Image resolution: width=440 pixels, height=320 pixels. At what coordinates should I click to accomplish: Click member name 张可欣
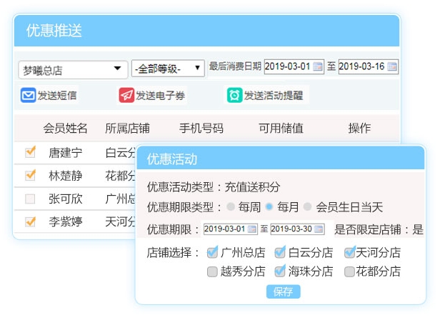(x=66, y=199)
